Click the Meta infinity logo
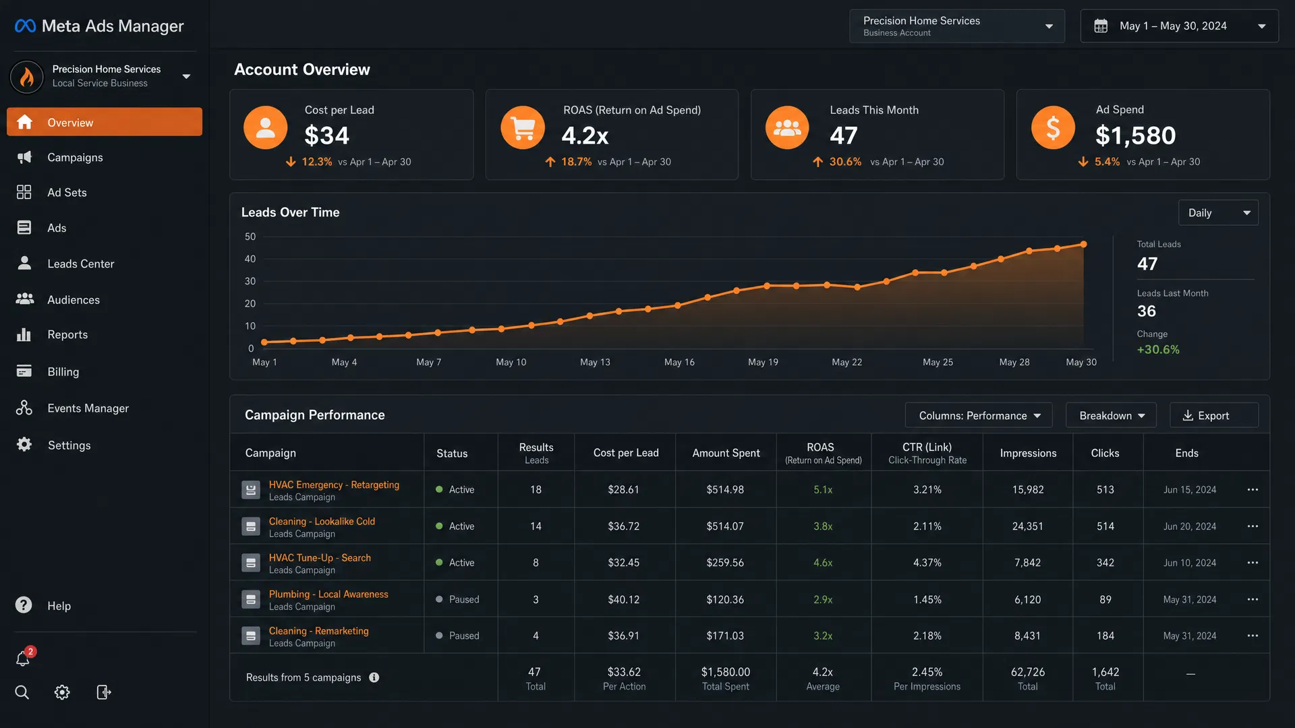Viewport: 1295px width, 728px height. pyautogui.click(x=25, y=26)
